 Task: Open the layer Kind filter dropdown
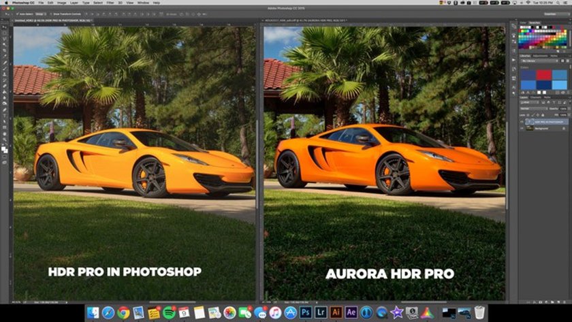click(528, 103)
